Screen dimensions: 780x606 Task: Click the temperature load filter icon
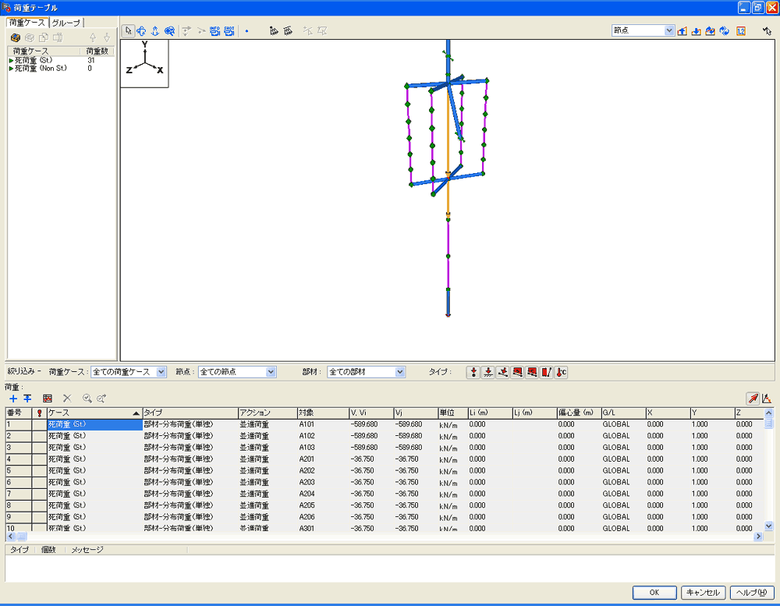[x=561, y=372]
